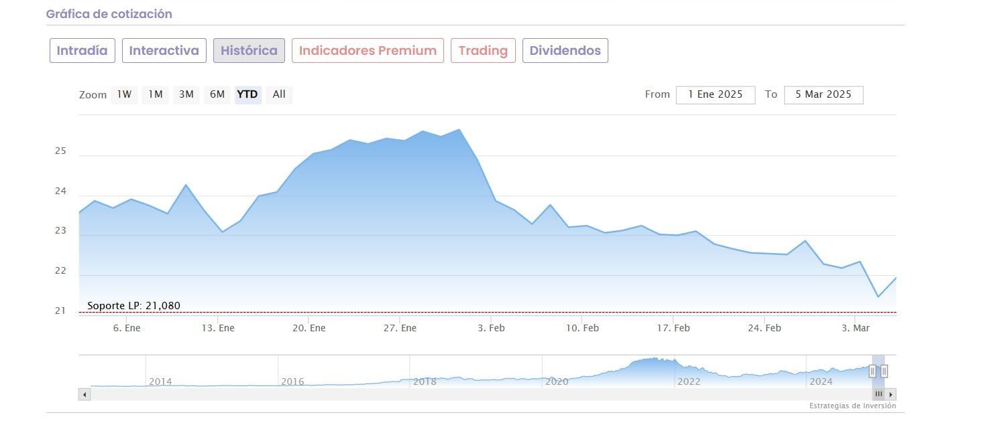This screenshot has height=427, width=990.
Task: Choose the 3M zoom button
Action: pyautogui.click(x=186, y=94)
